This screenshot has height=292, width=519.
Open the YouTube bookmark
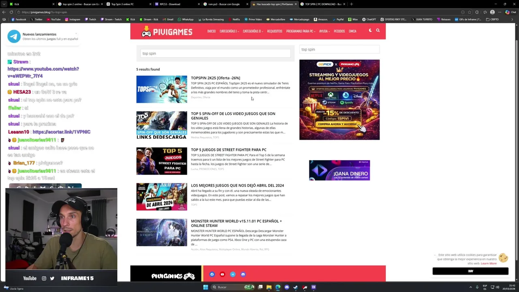54,19
